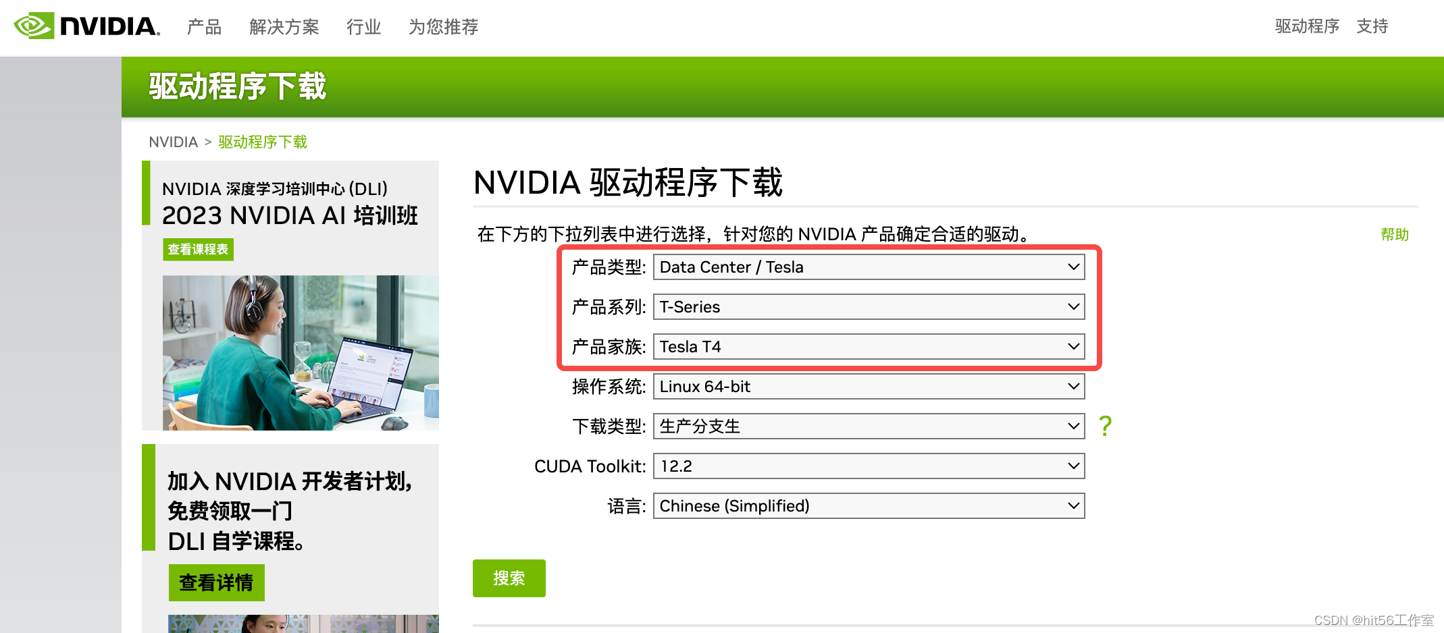Open the 产品 menu
Viewport: 1444px width, 633px height.
click(204, 27)
